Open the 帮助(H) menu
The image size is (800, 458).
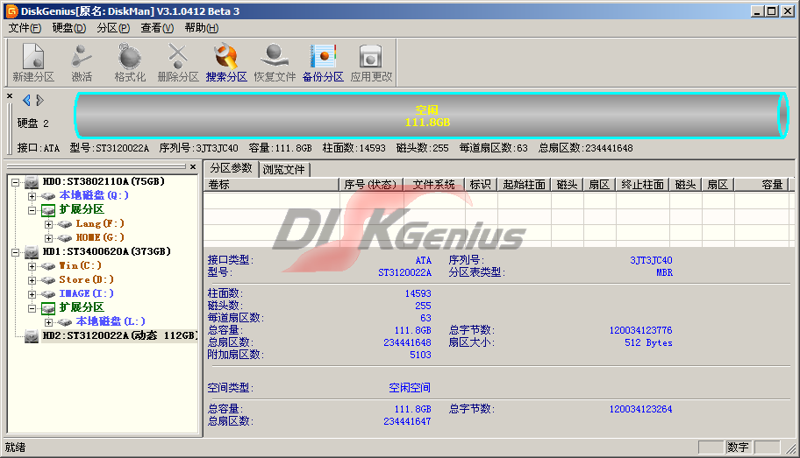coord(202,28)
